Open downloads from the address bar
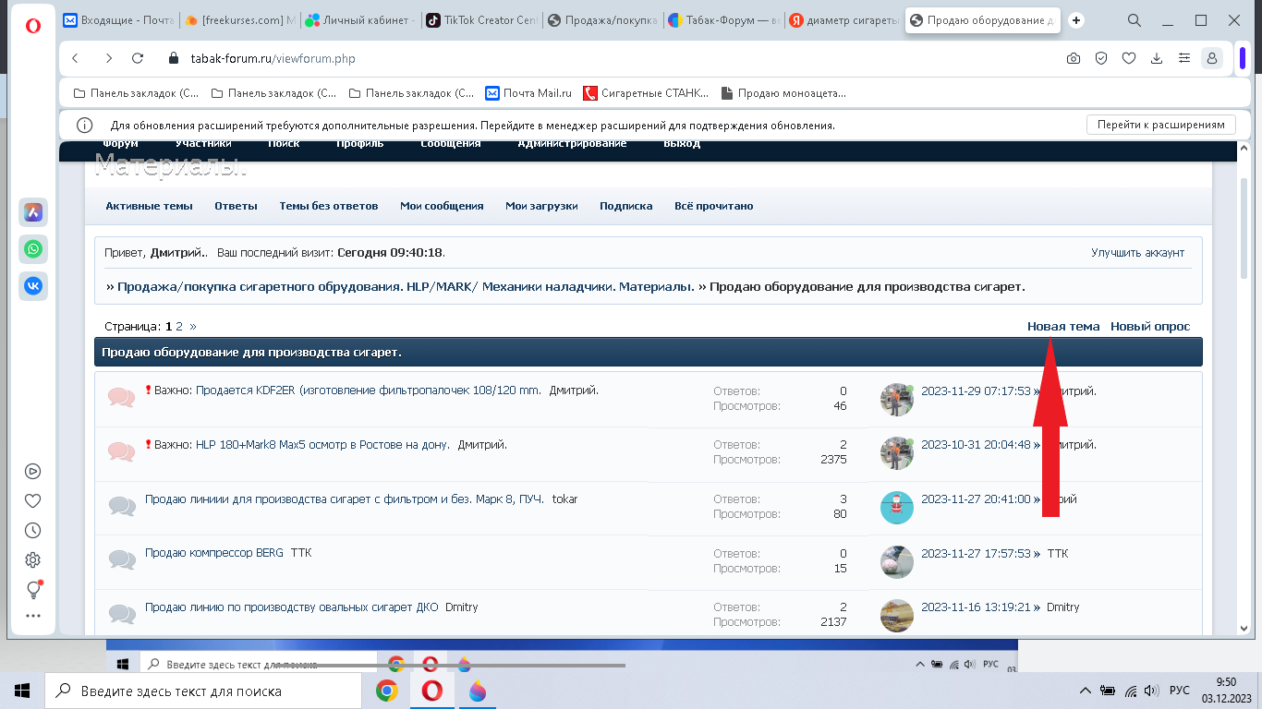This screenshot has height=709, width=1262. (1156, 58)
